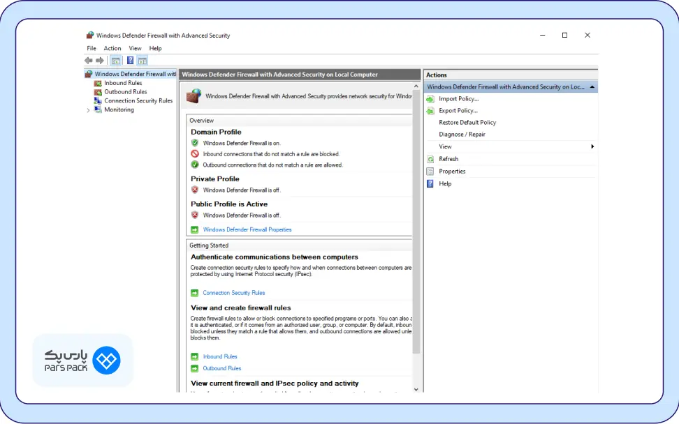Click the Forward arrow toolbar icon
Viewport: 679px width, 424px height.
100,61
